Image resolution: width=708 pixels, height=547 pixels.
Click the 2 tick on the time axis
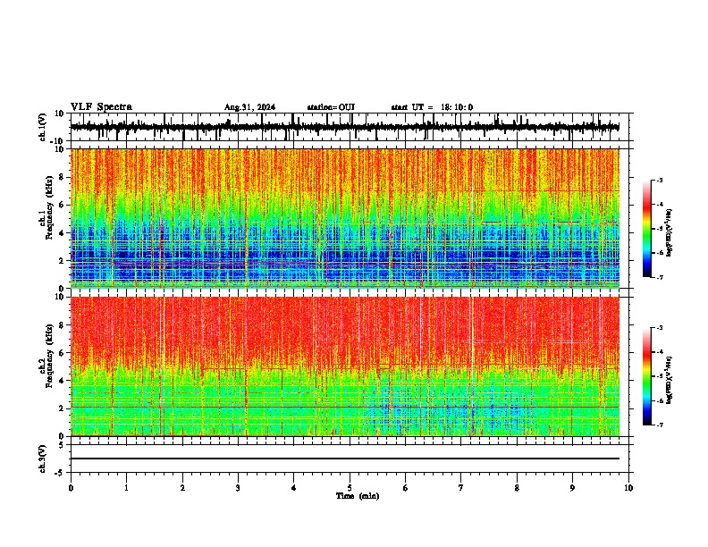coord(182,488)
